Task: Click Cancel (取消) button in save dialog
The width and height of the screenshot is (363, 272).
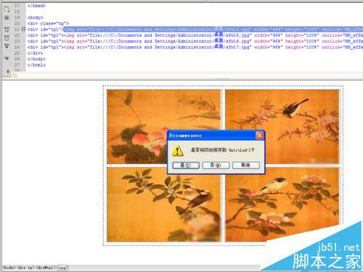Action: pos(246,165)
